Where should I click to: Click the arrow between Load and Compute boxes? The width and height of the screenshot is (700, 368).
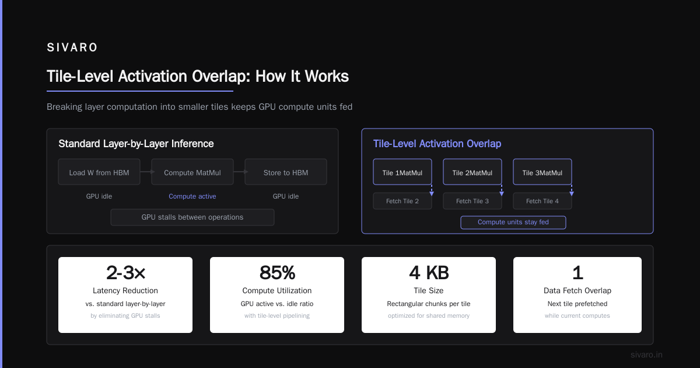[146, 172]
